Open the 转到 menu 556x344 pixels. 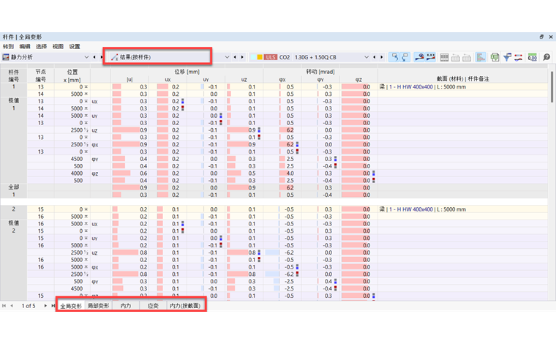coord(8,46)
